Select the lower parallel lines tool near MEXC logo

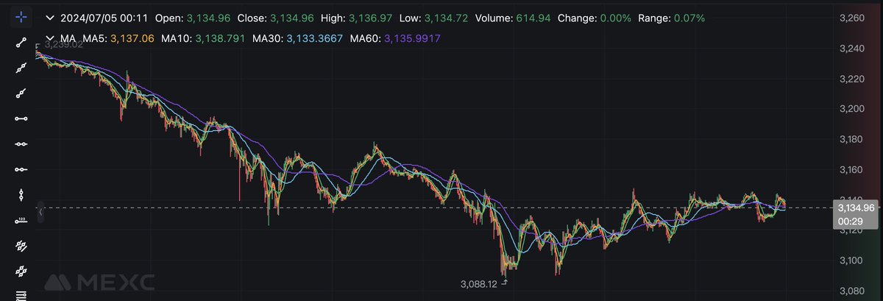point(21,271)
